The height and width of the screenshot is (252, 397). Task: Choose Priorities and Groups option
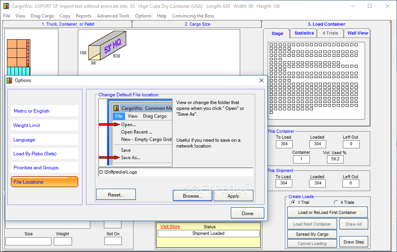click(44, 168)
